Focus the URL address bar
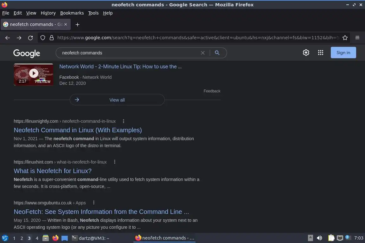Viewport: 365px width, 243px height. click(x=198, y=38)
